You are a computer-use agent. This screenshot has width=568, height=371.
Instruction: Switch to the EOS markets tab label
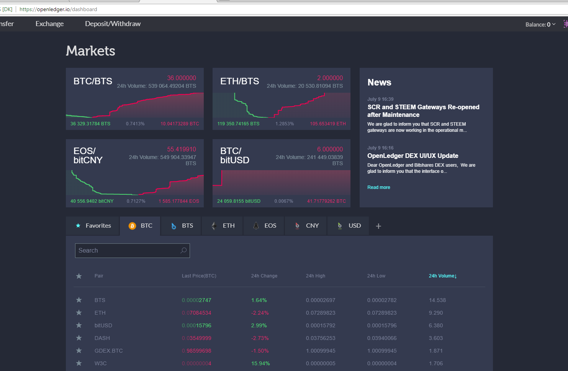tap(270, 226)
